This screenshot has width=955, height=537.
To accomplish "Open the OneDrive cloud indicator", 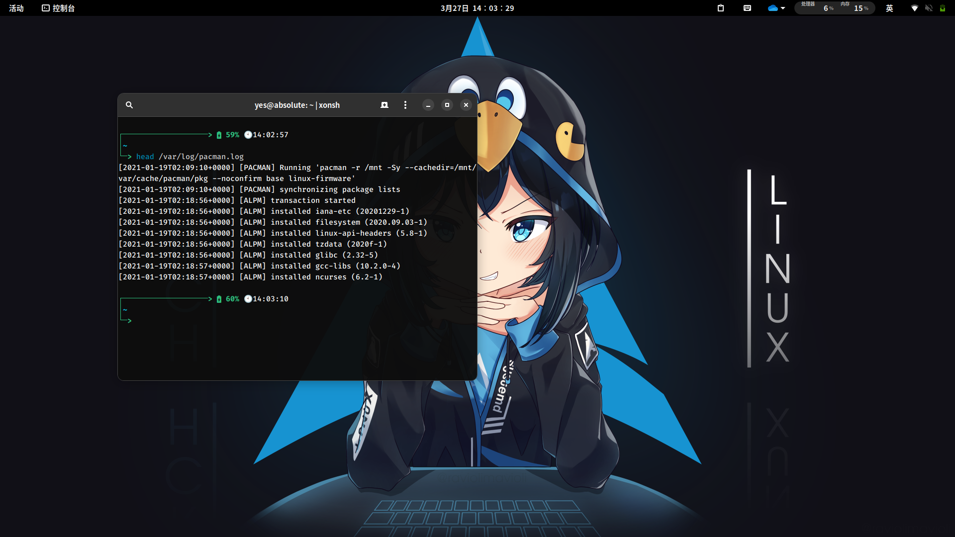I will point(772,8).
